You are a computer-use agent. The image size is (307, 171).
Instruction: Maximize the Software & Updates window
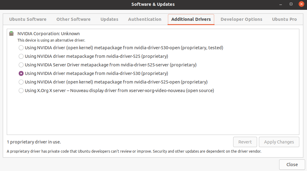click(291, 4)
